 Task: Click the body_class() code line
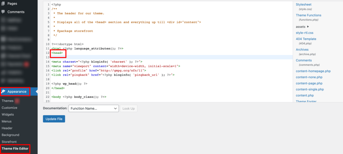(x=79, y=97)
